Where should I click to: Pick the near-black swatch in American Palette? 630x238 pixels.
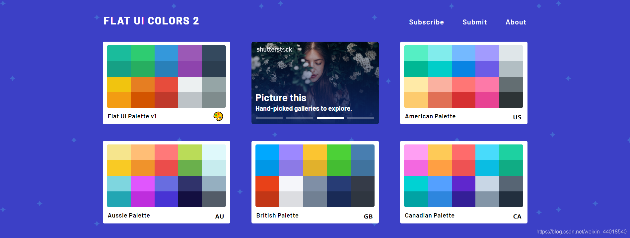click(511, 100)
